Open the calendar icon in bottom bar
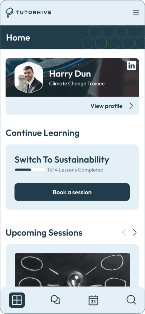Viewport: 145px width, 314px height. (x=93, y=300)
